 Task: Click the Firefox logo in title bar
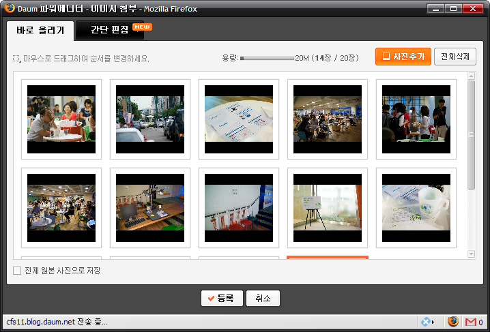tap(10, 8)
